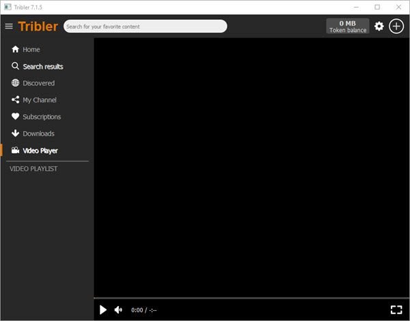Image resolution: width=410 pixels, height=321 pixels.
Task: Click the 0:00 playback time
Action: (x=137, y=310)
